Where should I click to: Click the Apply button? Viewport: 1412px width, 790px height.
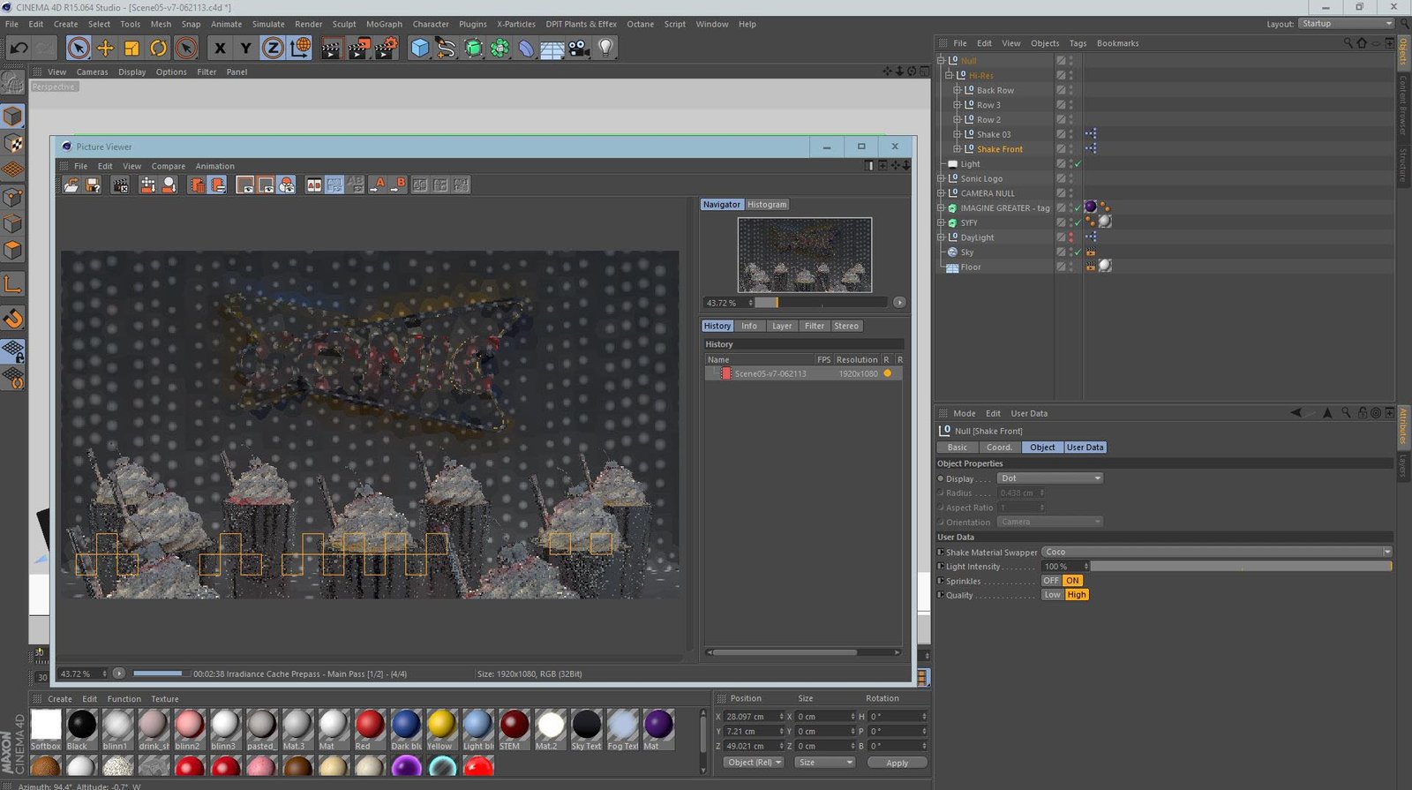[x=897, y=763]
